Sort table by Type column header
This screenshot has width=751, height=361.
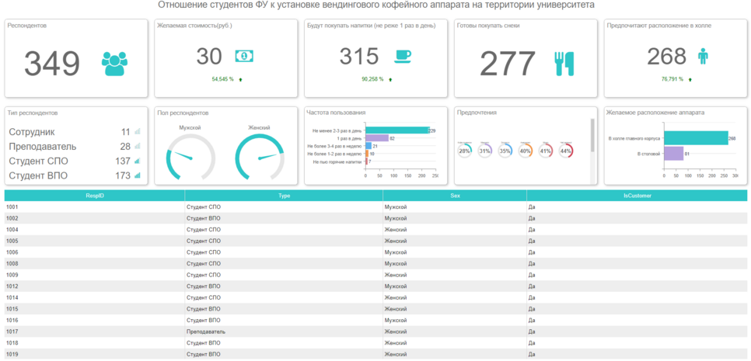284,196
